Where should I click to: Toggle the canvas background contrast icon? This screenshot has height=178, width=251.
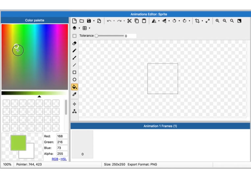(239, 21)
